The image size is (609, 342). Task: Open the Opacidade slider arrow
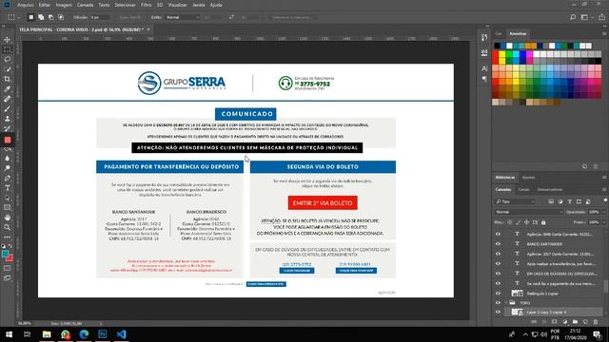pyautogui.click(x=604, y=212)
